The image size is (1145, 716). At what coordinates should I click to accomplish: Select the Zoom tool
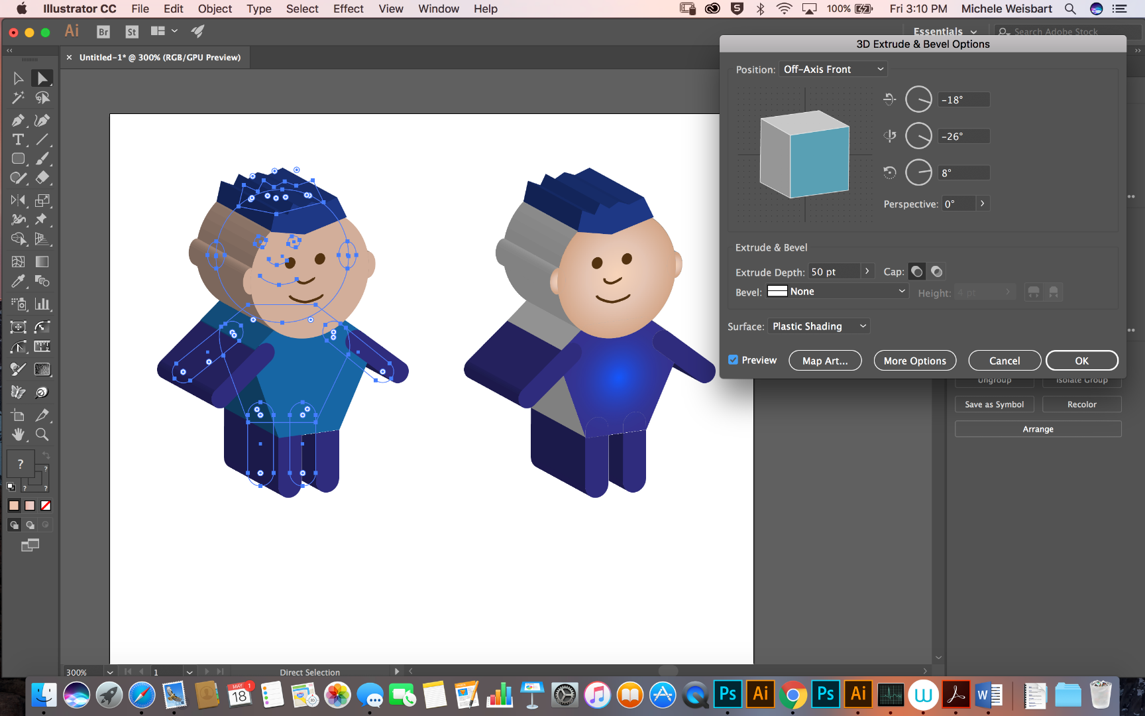pos(42,435)
